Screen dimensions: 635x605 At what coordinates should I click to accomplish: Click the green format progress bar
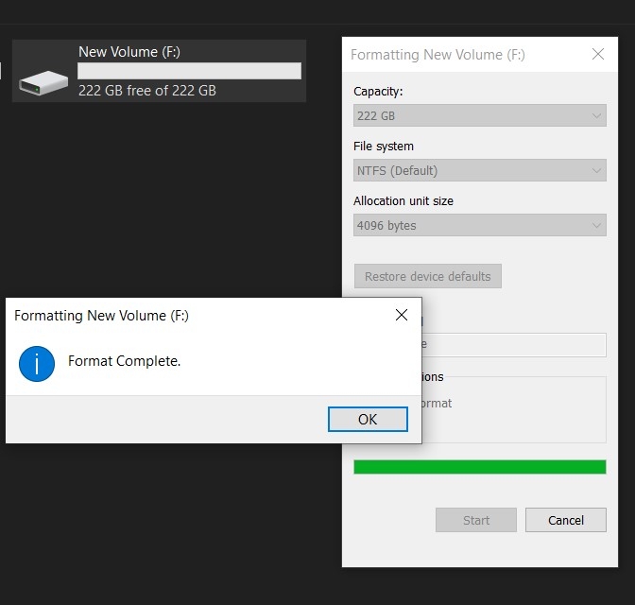[x=479, y=467]
